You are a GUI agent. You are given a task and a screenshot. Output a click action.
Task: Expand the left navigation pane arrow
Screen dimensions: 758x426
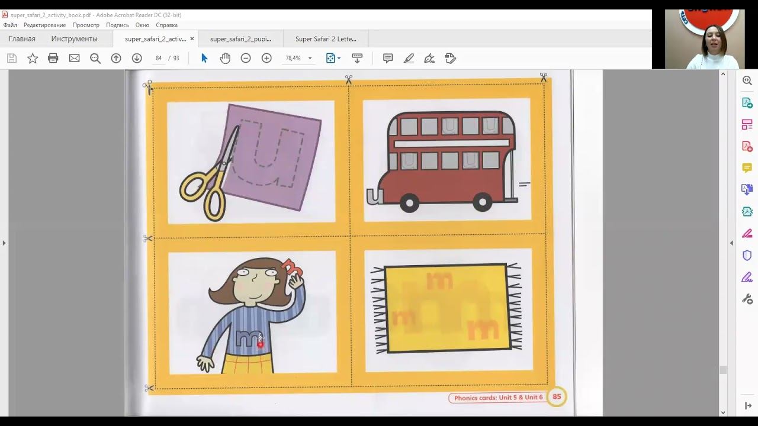click(x=4, y=243)
